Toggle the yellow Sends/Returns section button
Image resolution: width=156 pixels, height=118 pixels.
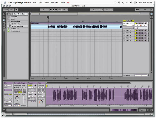tap(132, 21)
